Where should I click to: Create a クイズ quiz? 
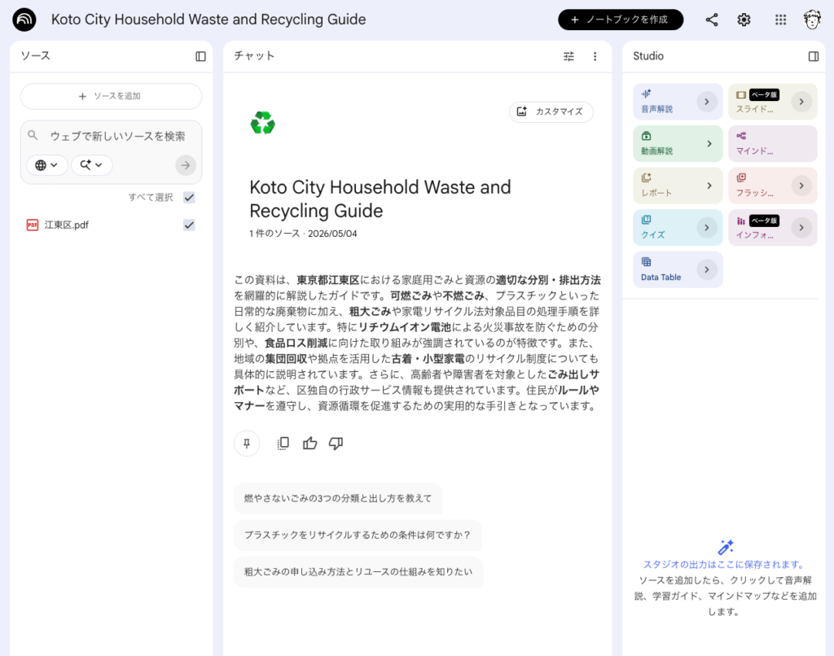click(678, 228)
